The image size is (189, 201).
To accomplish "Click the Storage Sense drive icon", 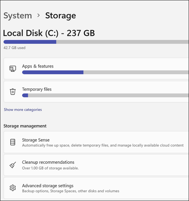I will tap(13, 142).
